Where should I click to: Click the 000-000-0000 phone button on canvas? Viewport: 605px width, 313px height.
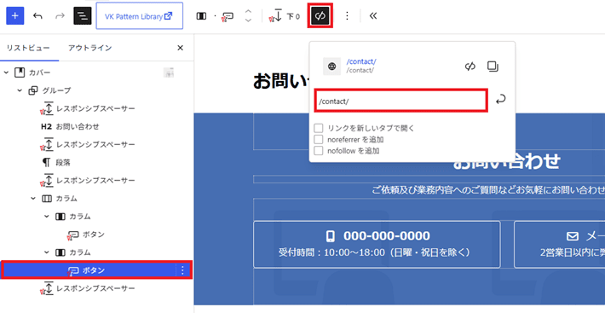377,244
